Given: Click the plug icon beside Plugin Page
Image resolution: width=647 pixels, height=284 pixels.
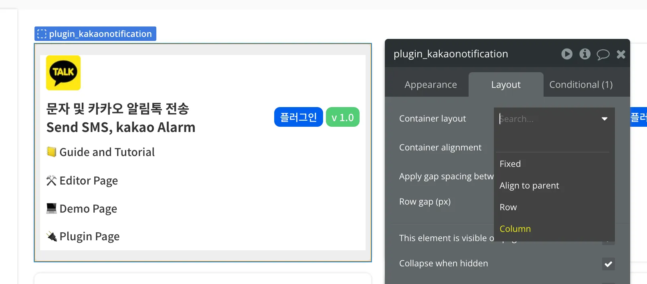Looking at the screenshot, I should pos(51,236).
